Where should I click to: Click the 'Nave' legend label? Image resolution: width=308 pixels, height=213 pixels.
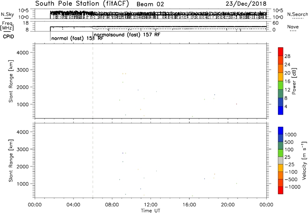[x=293, y=27]
